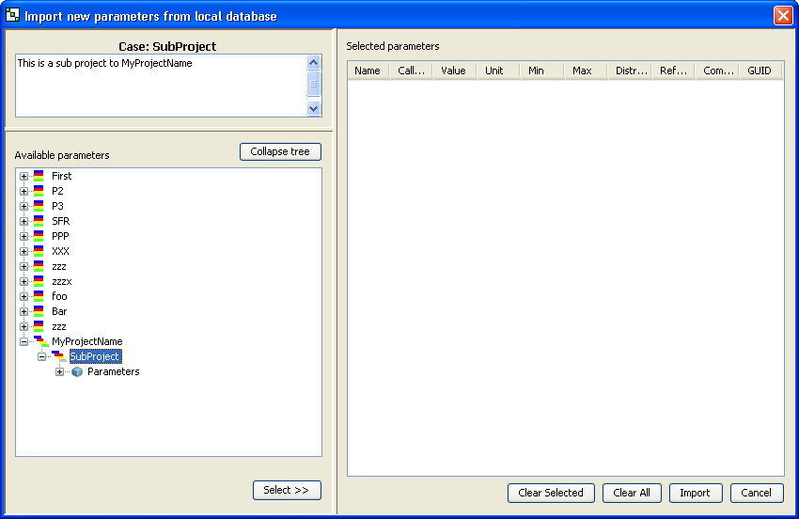Close the import dialog window
The image size is (799, 519).
coord(783,15)
